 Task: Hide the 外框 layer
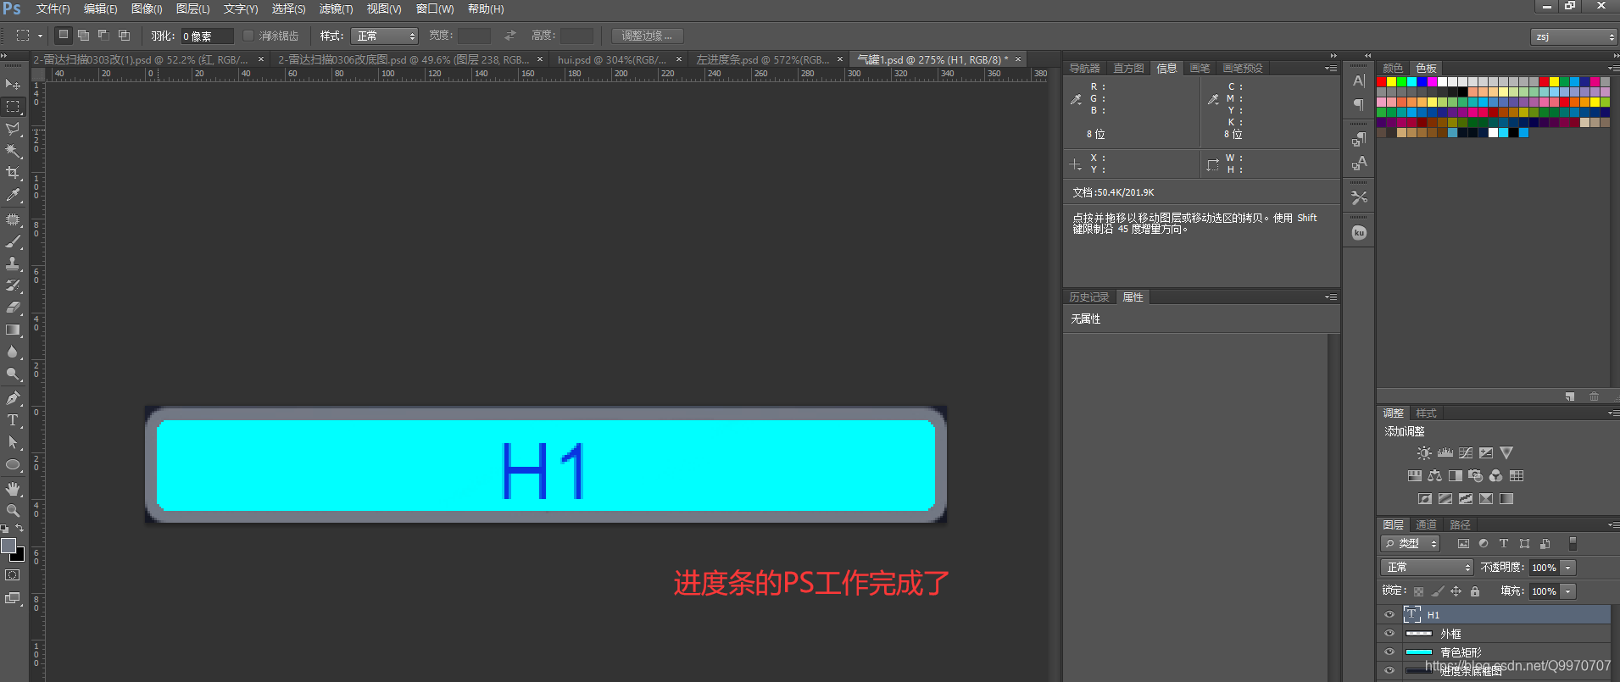point(1389,634)
